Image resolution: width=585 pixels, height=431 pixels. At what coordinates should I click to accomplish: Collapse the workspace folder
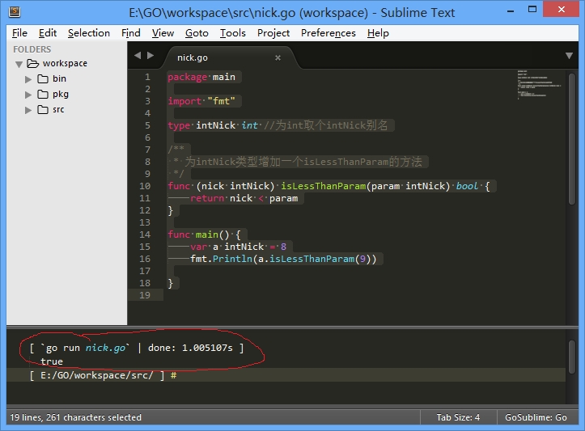click(19, 64)
